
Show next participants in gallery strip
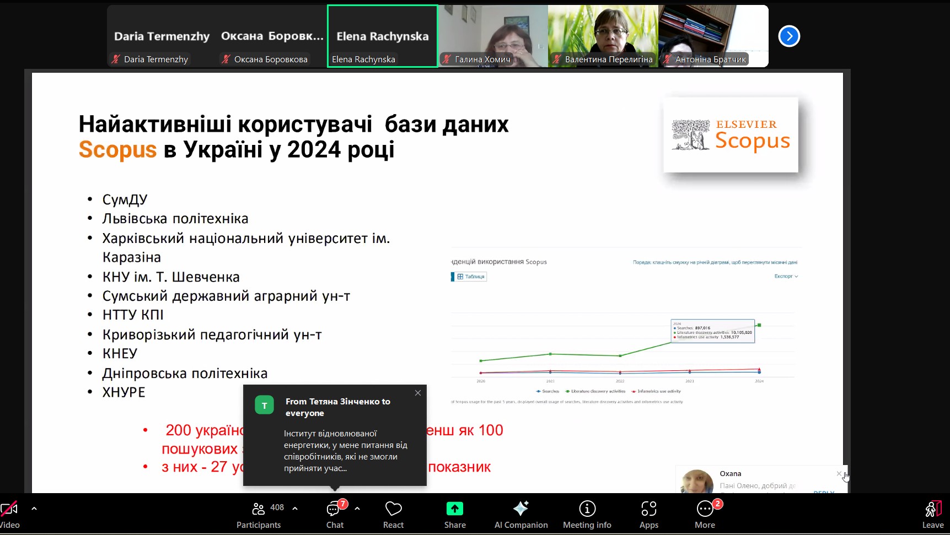pyautogui.click(x=789, y=36)
